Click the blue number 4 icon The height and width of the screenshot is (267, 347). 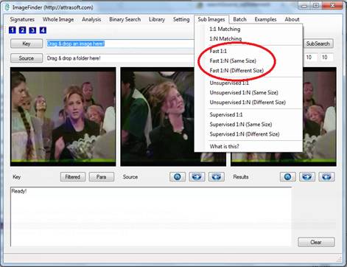tap(43, 30)
